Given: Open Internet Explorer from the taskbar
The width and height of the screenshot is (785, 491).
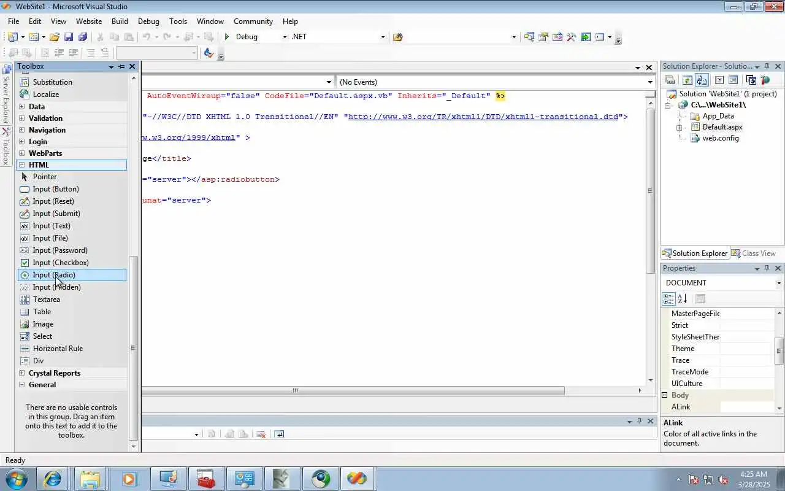Looking at the screenshot, I should 52,479.
